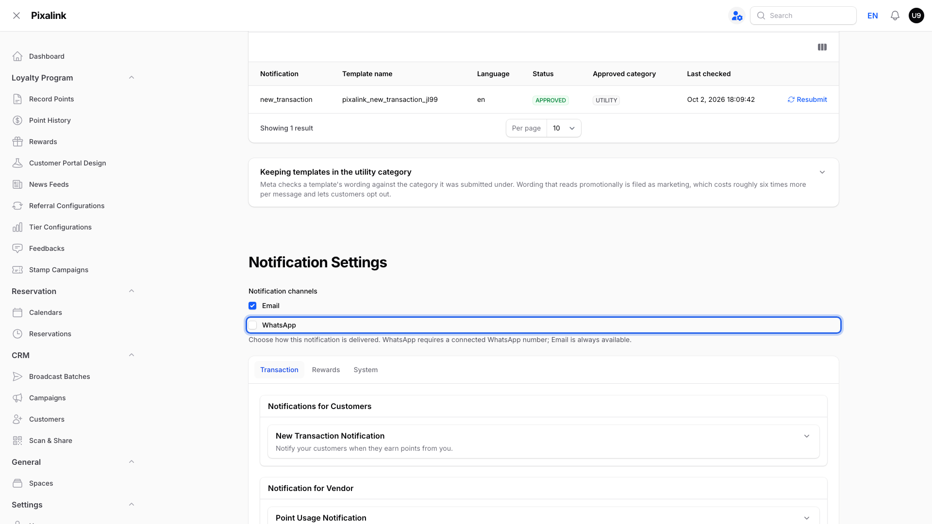Collapse the CRM sidebar section
932x524 pixels.
click(x=132, y=355)
